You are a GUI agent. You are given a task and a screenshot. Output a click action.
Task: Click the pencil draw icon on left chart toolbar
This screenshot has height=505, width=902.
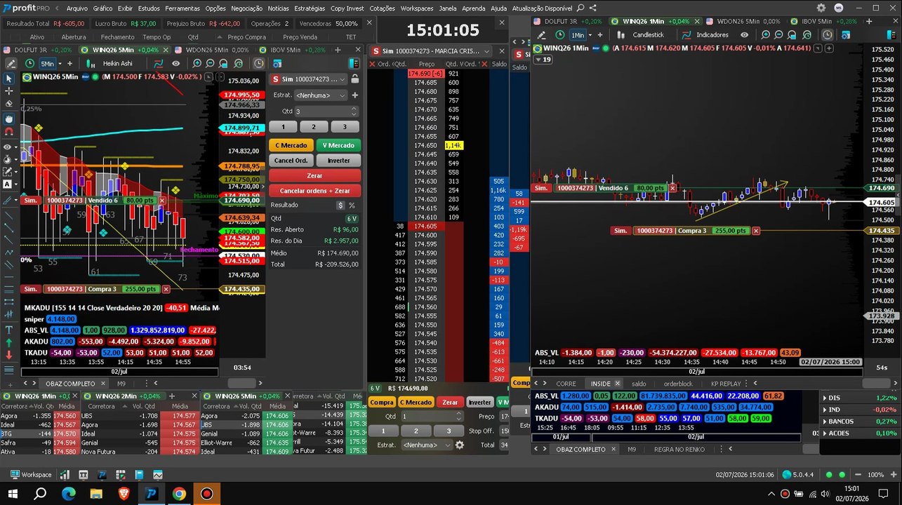(x=11, y=63)
